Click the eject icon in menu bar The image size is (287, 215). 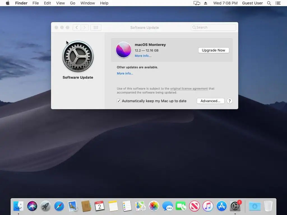pos(205,3)
